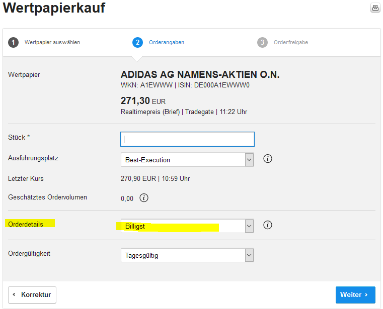This screenshot has height=309, width=383.
Task: Go to Orderfreigabe step
Action: tap(291, 42)
